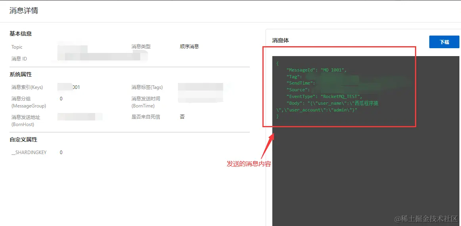The height and width of the screenshot is (226, 461).
Task: Click the 消息类型 label
Action: pyautogui.click(x=141, y=47)
